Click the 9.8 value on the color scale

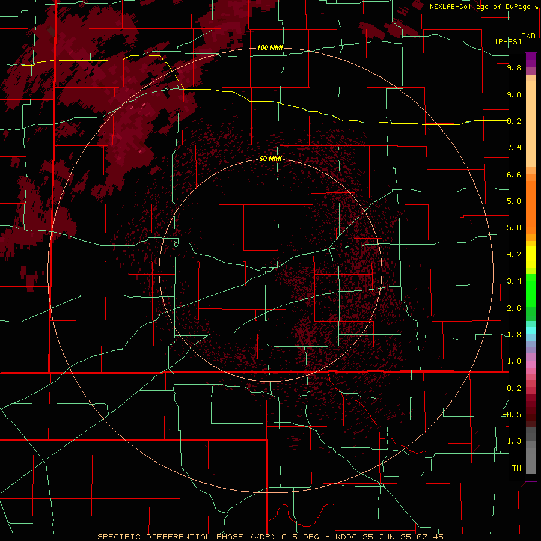pyautogui.click(x=514, y=67)
